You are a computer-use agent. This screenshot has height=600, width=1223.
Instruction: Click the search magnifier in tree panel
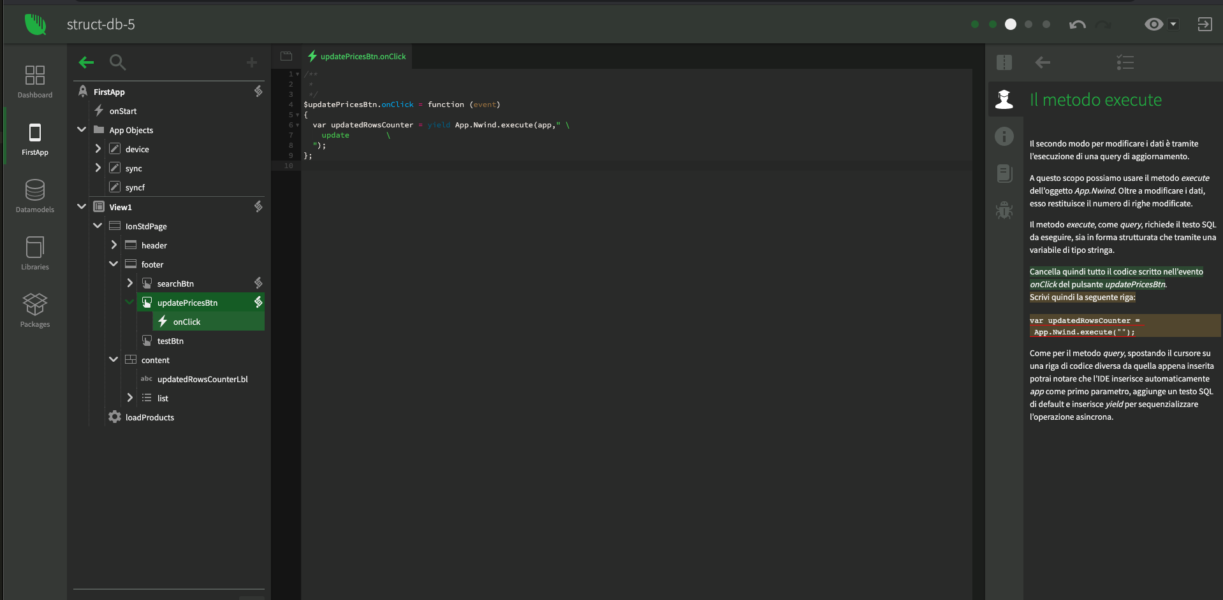click(x=117, y=62)
